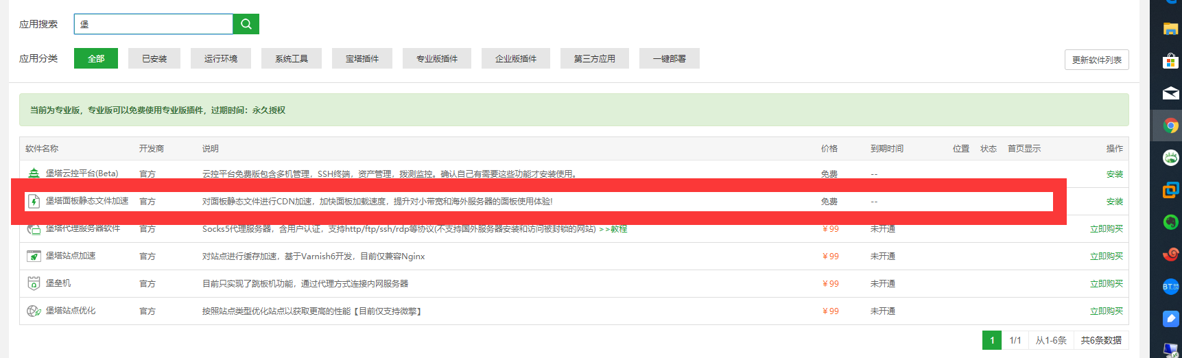Buy 堡塔代理服务器软件 now

[x=1107, y=229]
